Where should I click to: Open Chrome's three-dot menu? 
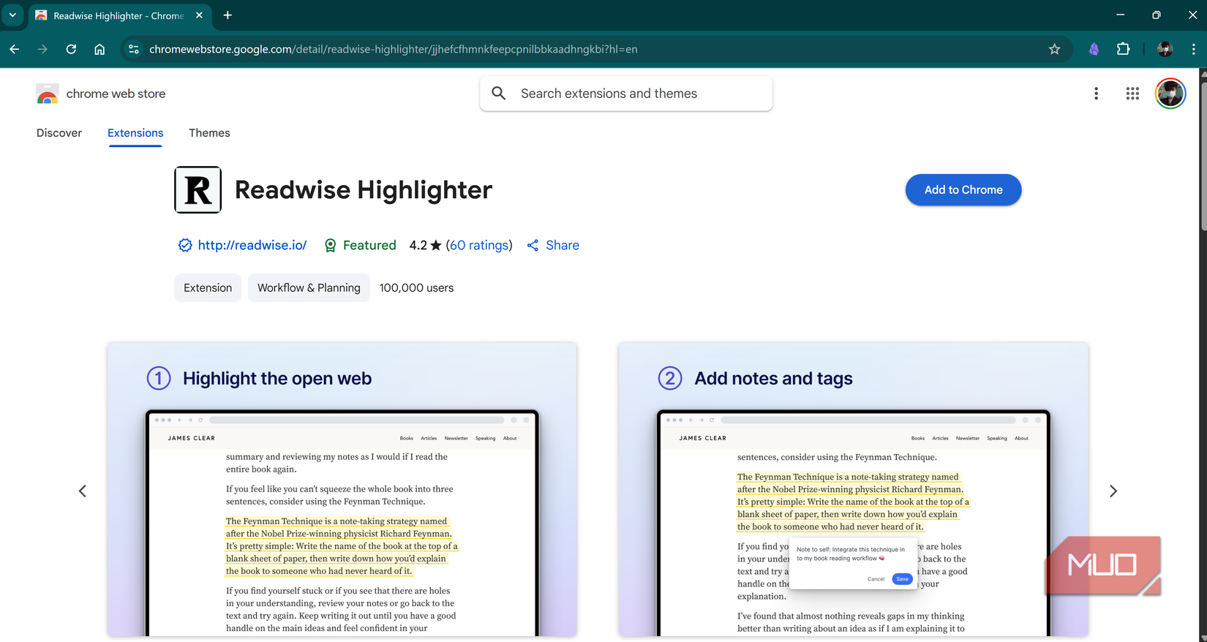[x=1193, y=49]
